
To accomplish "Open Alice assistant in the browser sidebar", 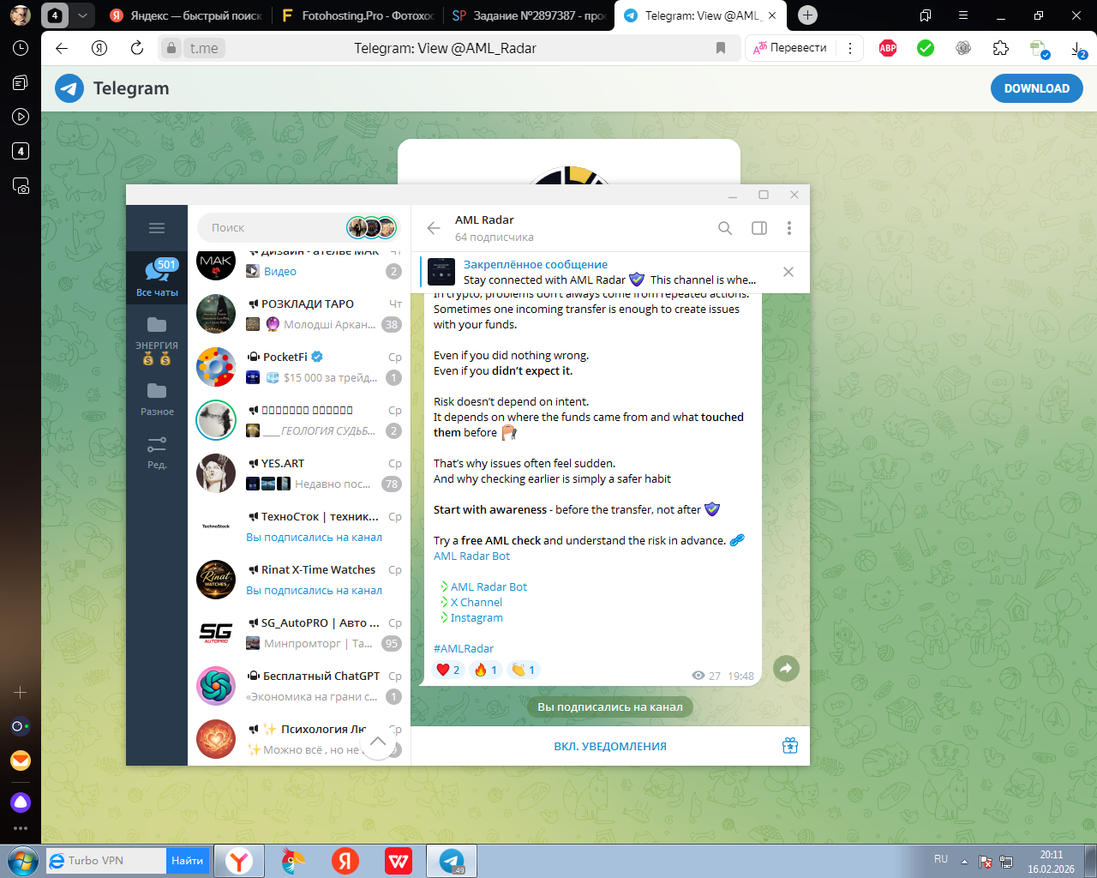I will (21, 803).
